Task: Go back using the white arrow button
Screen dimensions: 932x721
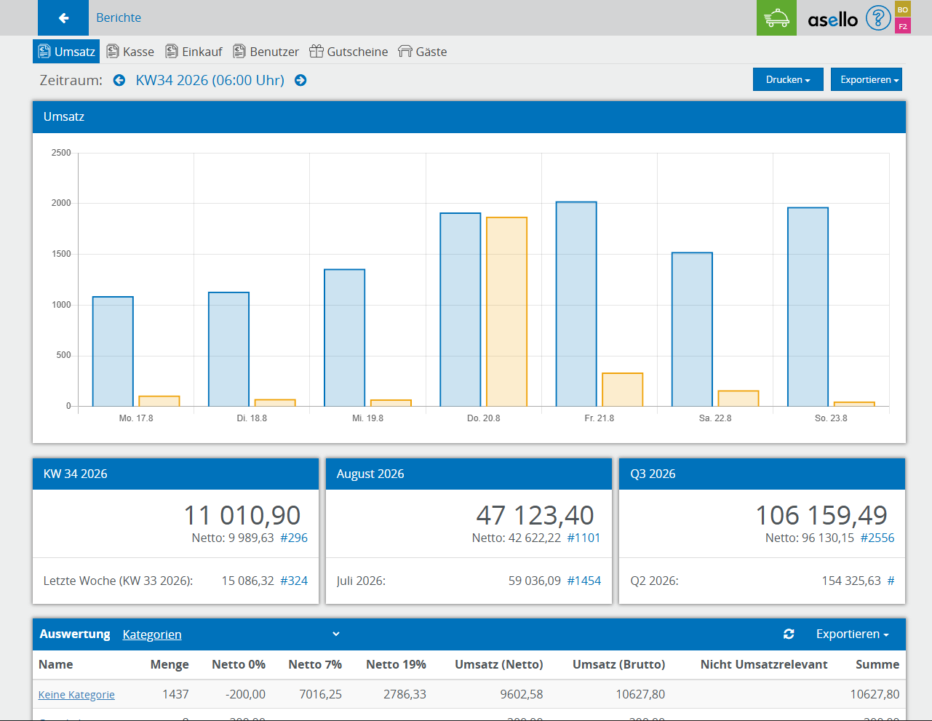Action: point(63,17)
